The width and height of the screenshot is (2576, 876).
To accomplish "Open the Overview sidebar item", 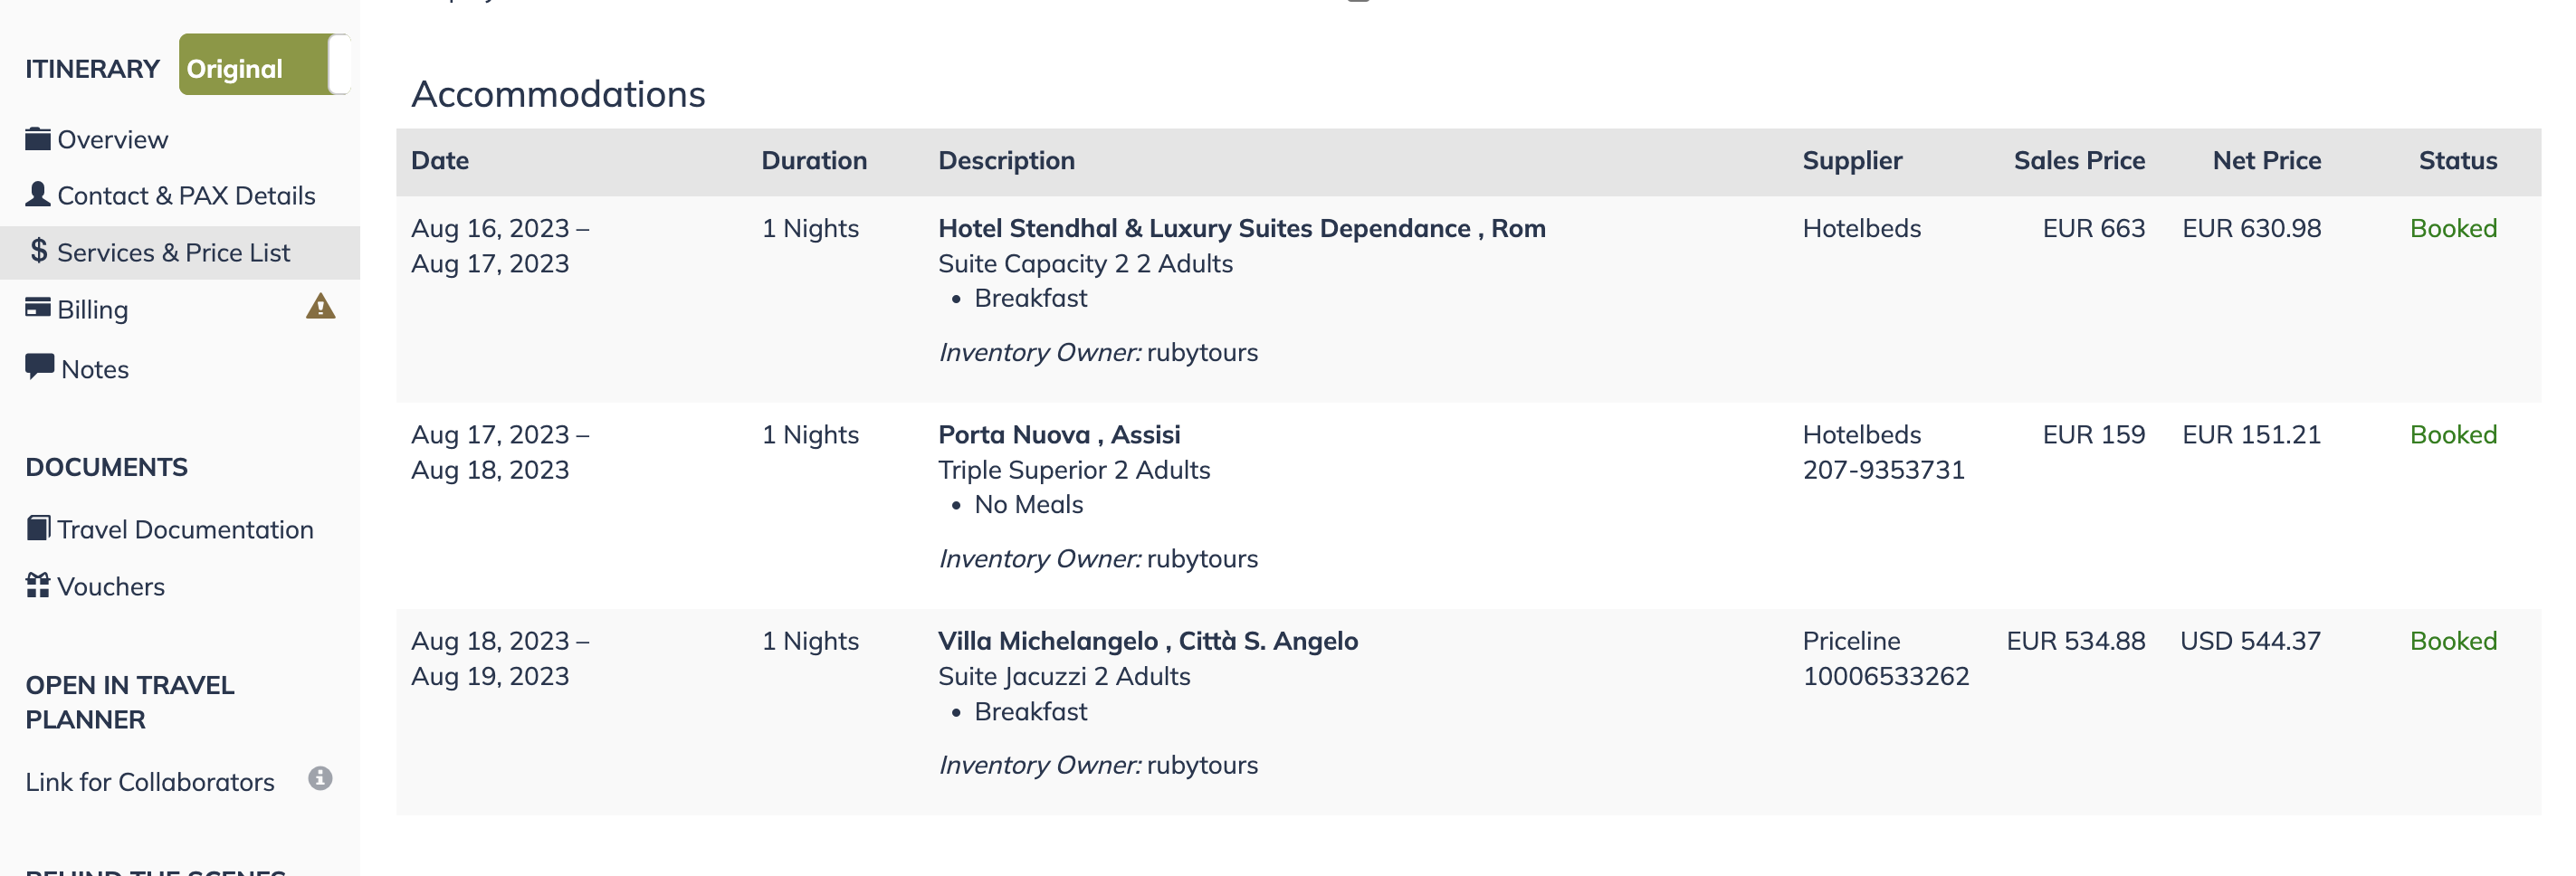I will pyautogui.click(x=112, y=139).
